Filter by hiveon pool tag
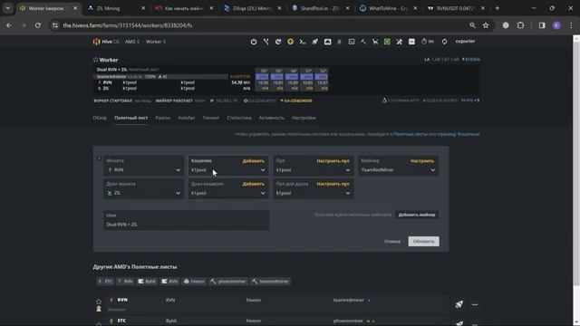 point(194,282)
